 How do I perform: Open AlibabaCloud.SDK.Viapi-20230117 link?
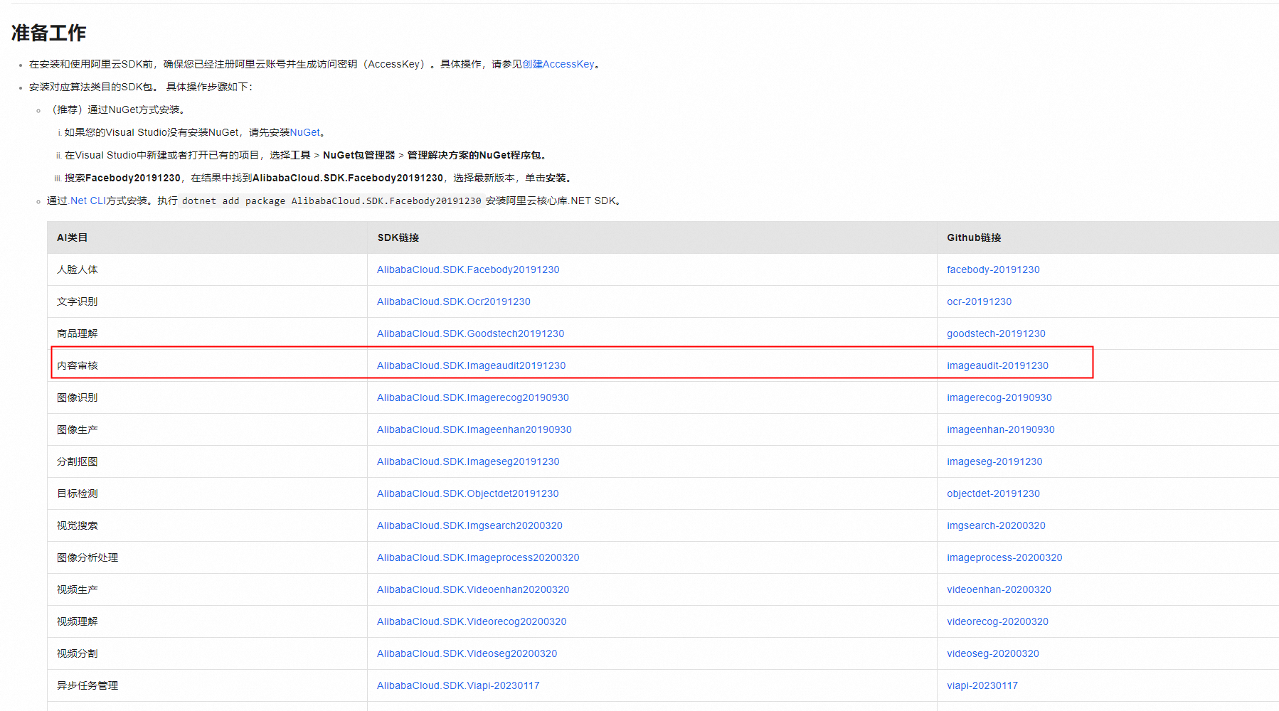(x=458, y=685)
